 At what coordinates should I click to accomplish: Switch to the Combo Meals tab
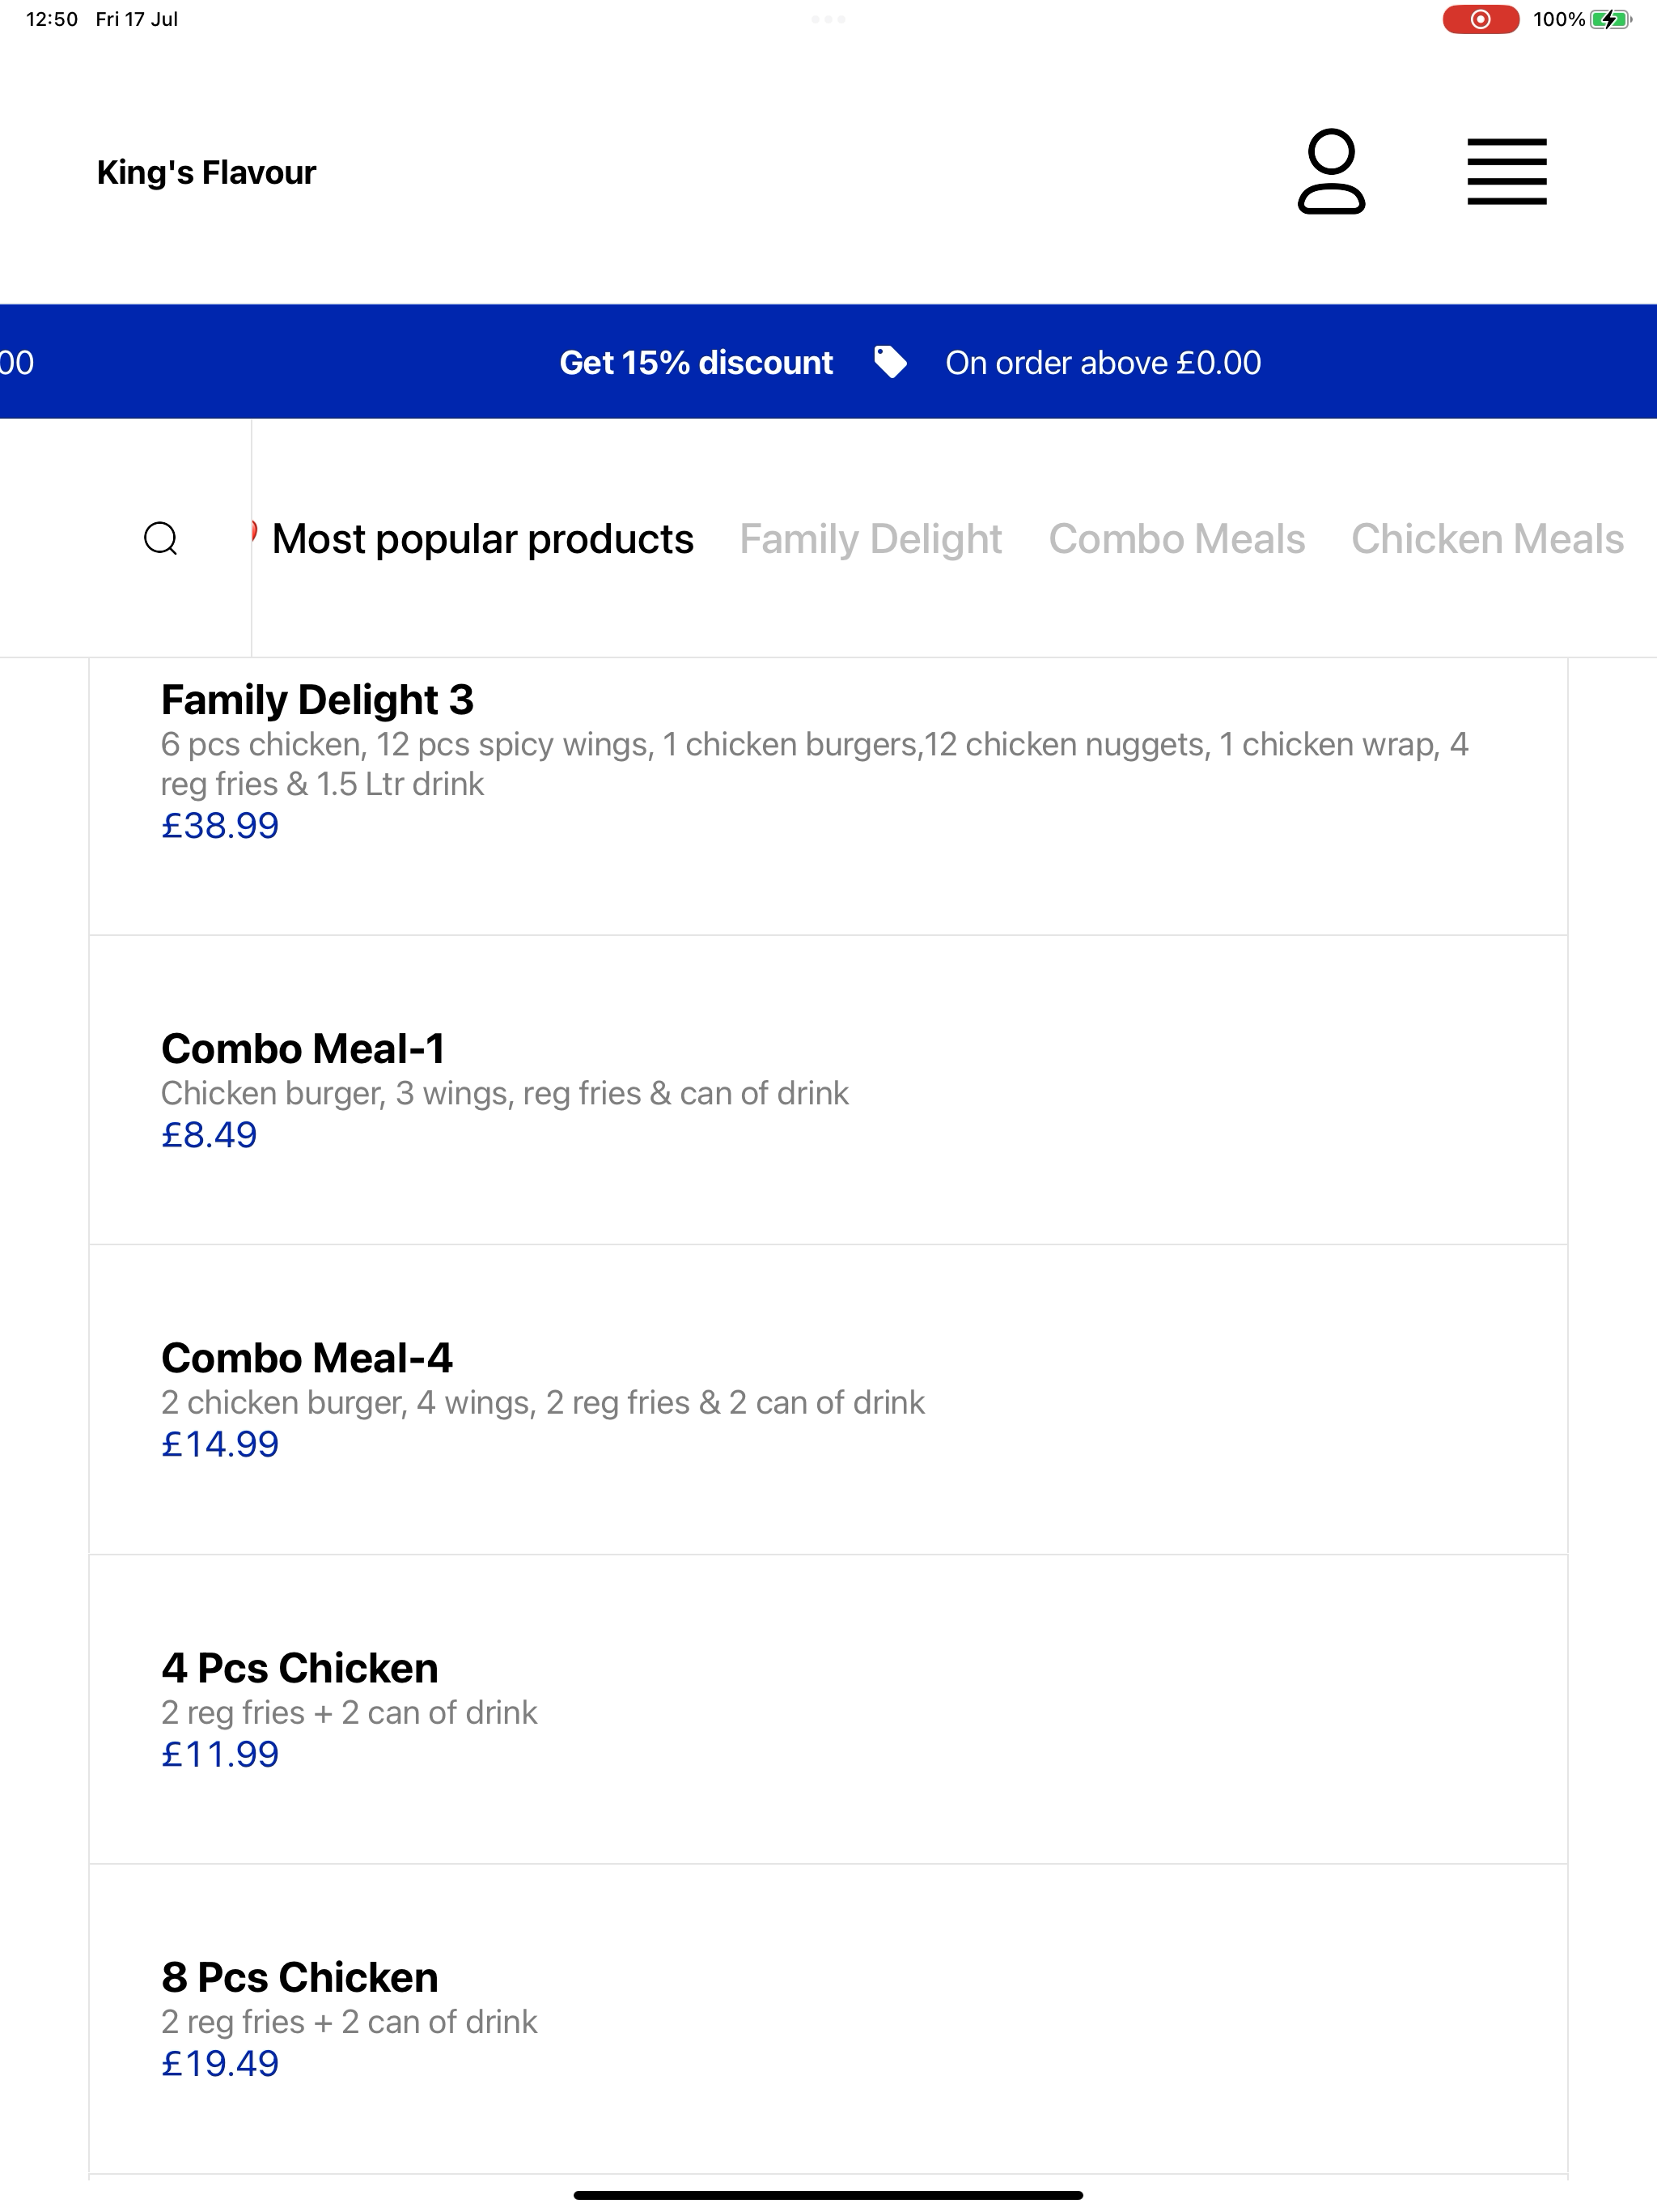1176,539
